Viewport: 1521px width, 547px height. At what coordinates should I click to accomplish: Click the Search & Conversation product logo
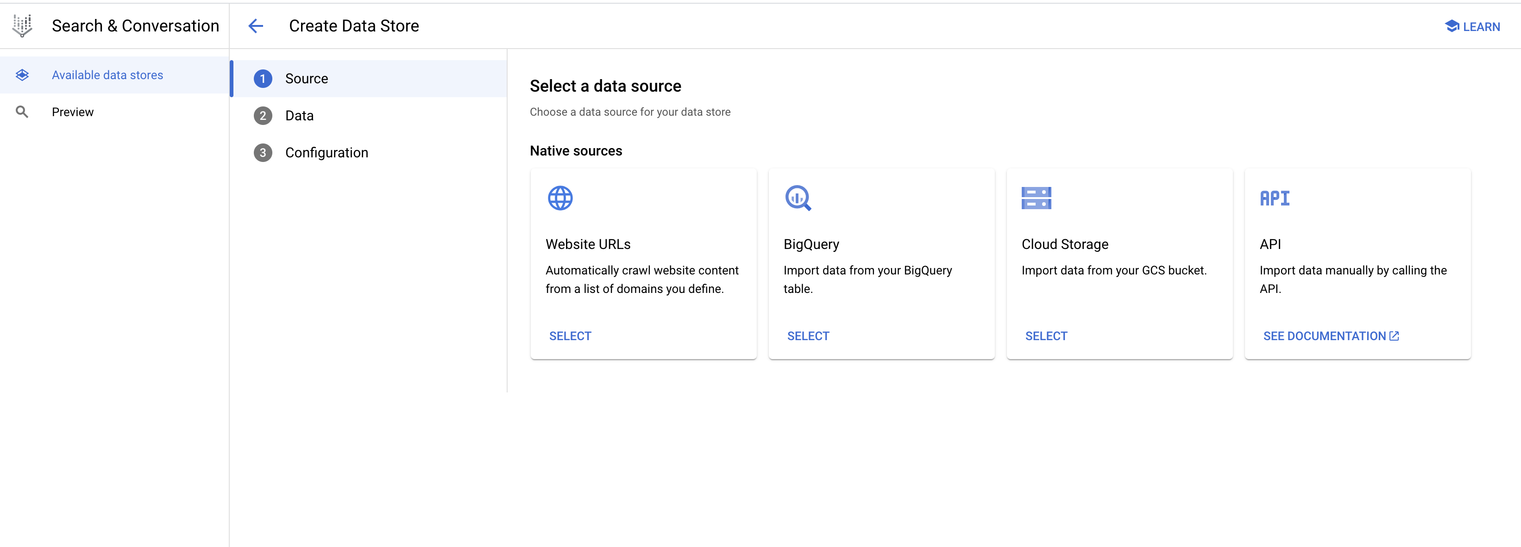[22, 26]
